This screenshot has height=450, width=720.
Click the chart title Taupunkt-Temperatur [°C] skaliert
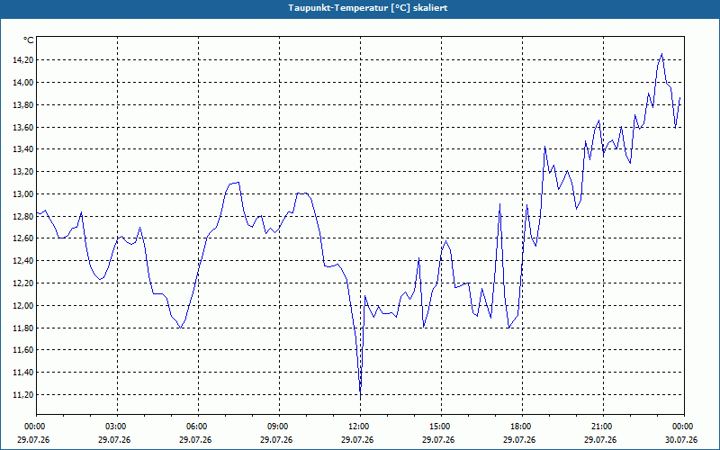click(368, 8)
